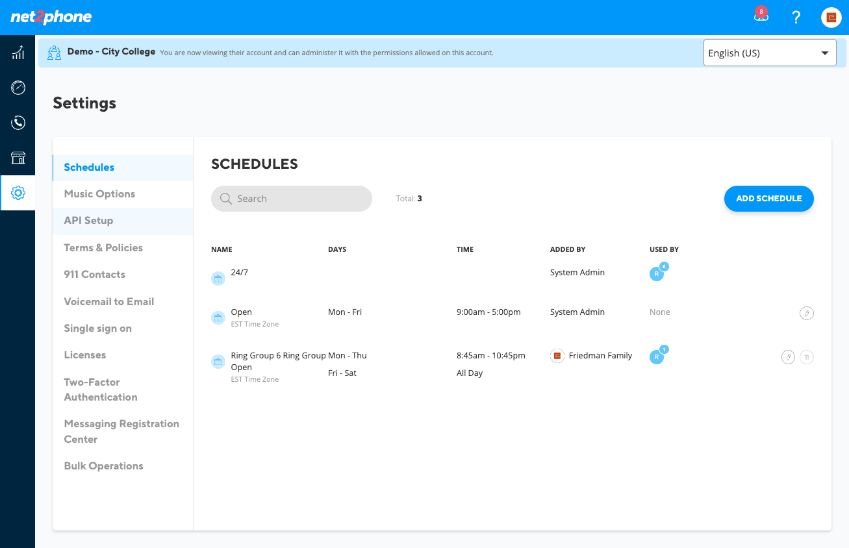Click the Friedman Family name
The image size is (849, 548).
[600, 356]
